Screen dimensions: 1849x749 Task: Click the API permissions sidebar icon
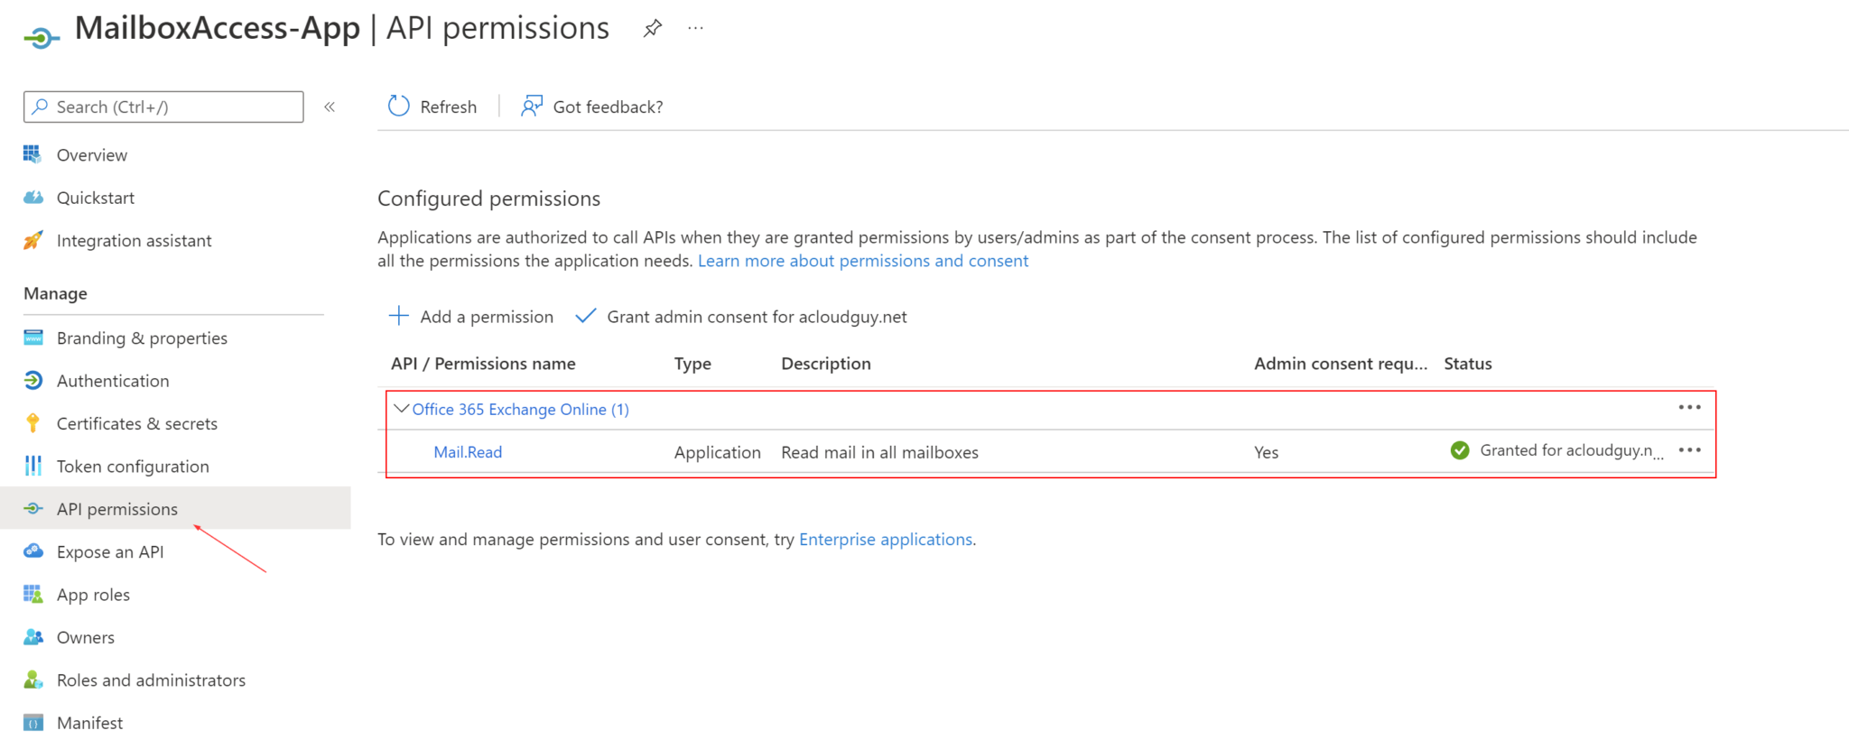point(33,508)
